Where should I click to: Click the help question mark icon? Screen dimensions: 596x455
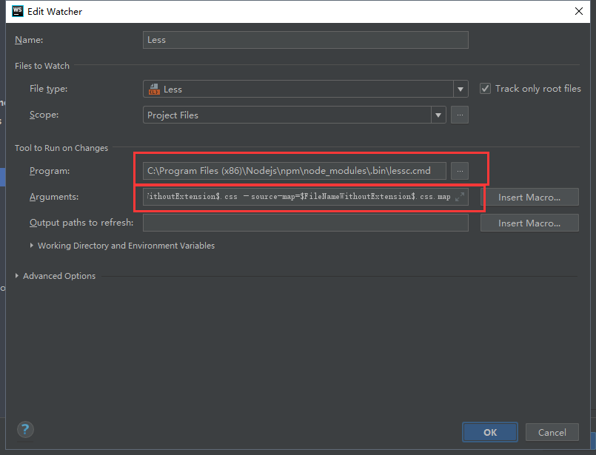coord(24,429)
